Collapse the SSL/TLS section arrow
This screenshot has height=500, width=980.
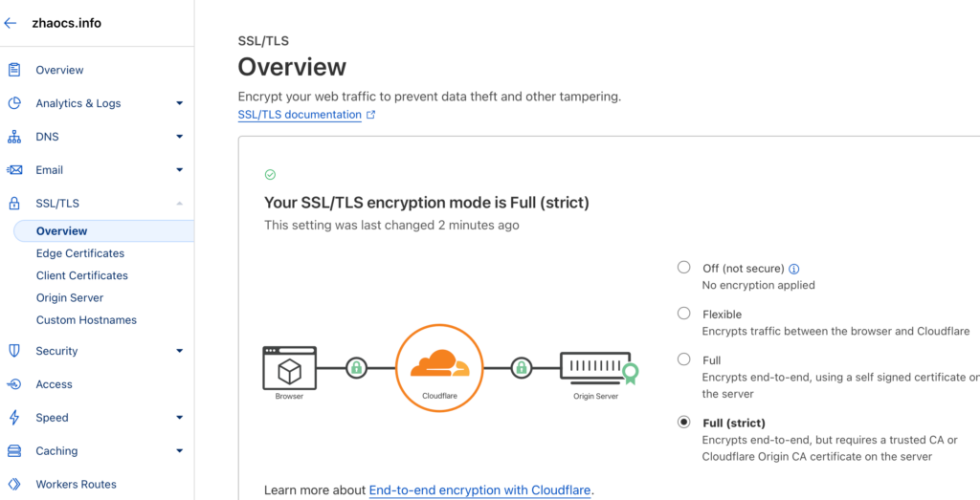(x=179, y=204)
